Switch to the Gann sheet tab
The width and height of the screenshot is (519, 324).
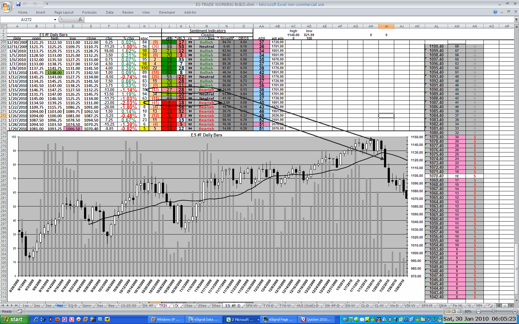coord(87,305)
